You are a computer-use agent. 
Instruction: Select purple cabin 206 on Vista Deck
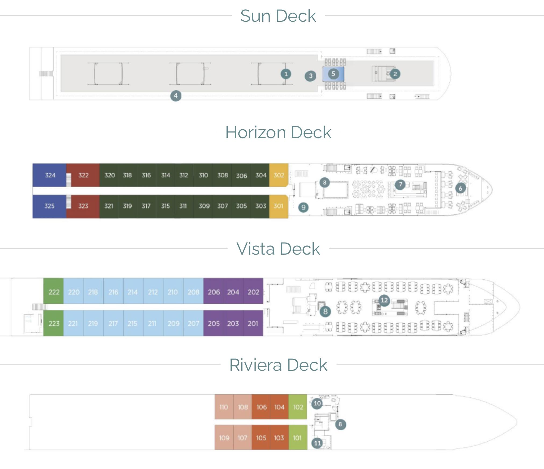214,292
